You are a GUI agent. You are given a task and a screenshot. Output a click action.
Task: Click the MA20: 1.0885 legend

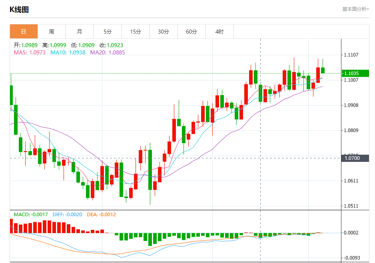click(108, 52)
